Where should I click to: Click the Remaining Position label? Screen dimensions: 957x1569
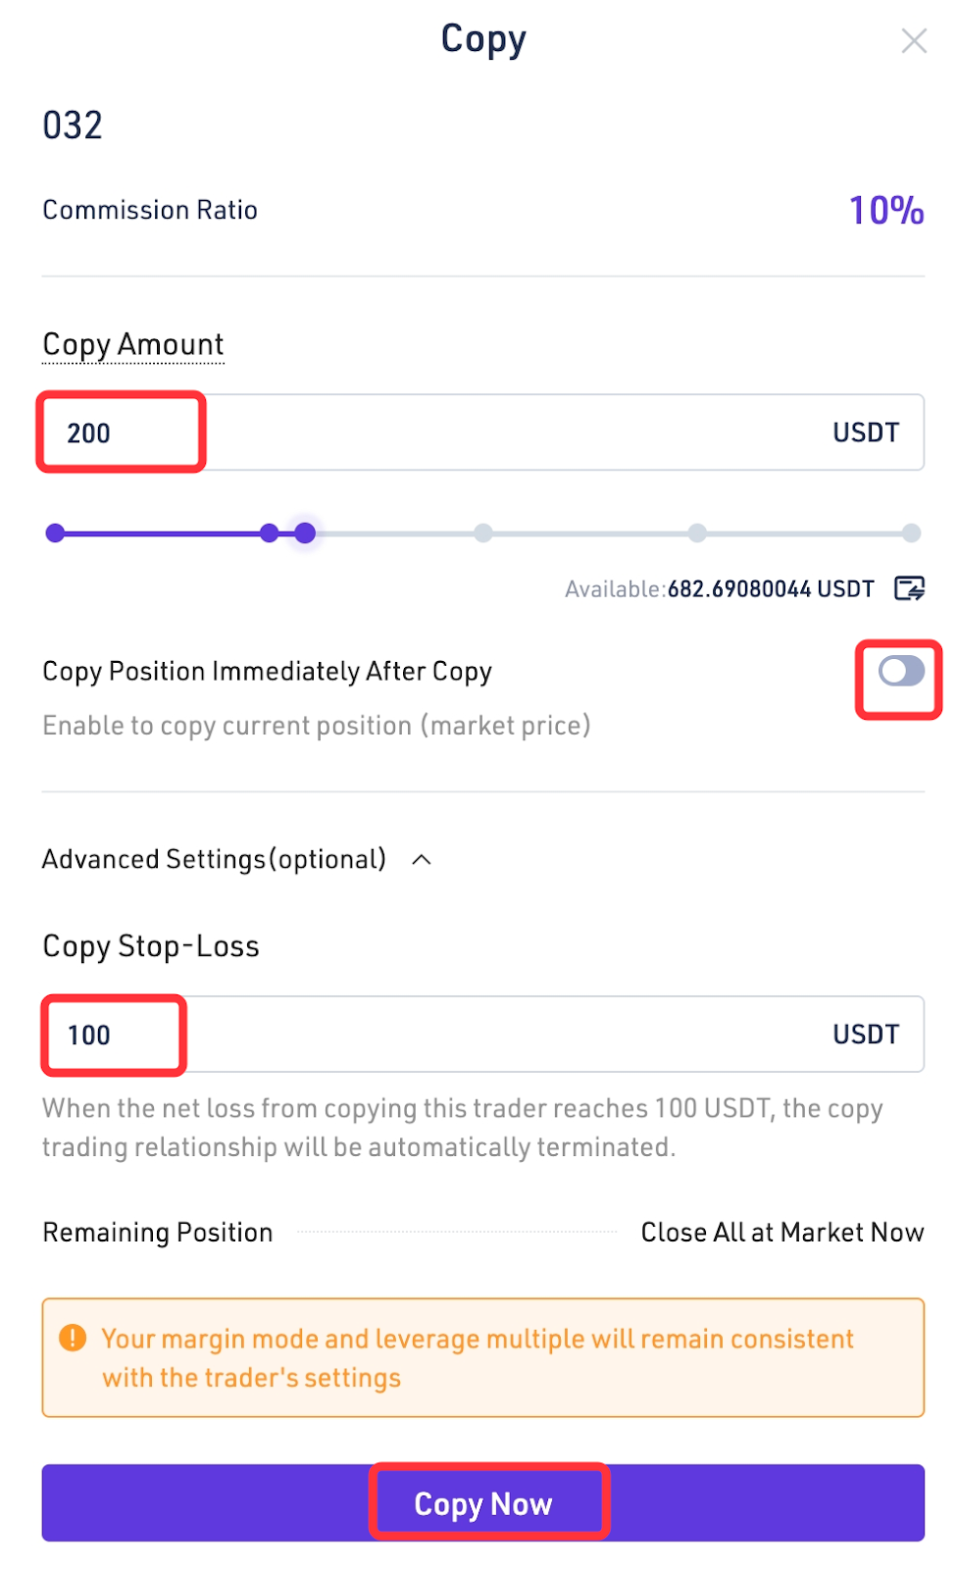(158, 1233)
